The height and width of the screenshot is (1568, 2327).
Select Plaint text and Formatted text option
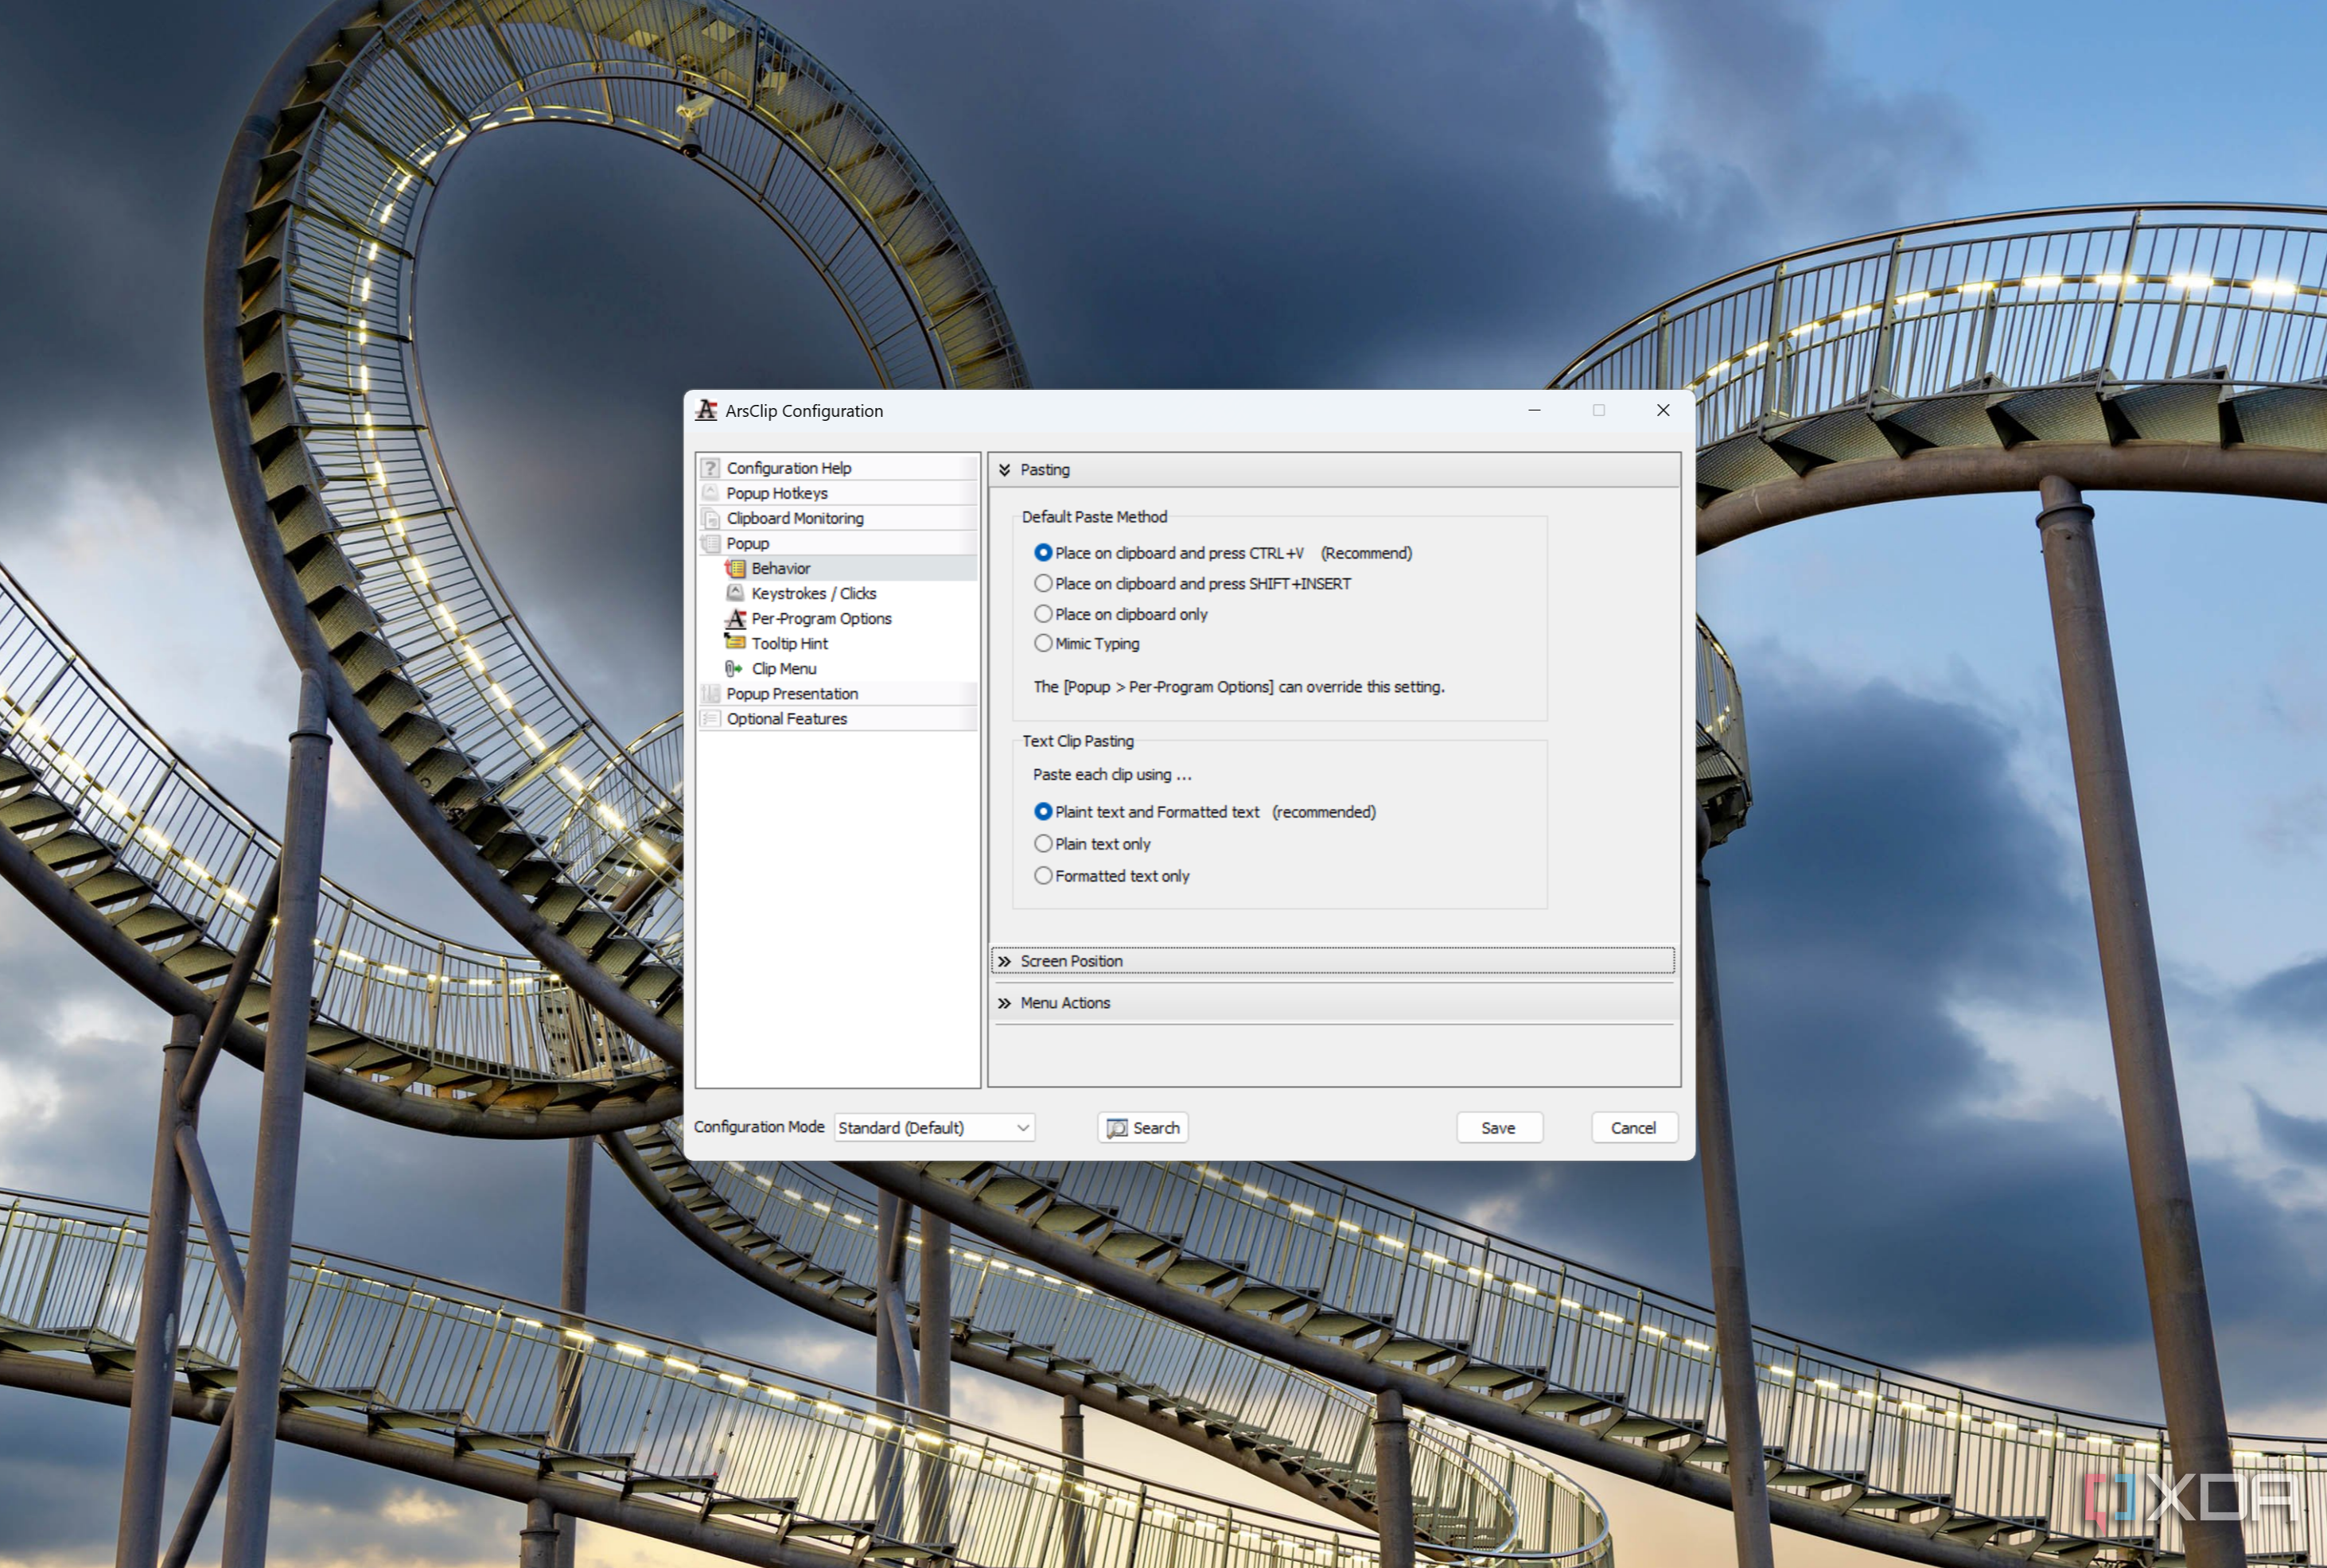pyautogui.click(x=1043, y=811)
